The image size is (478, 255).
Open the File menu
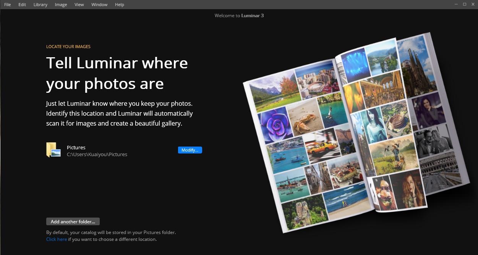tap(8, 5)
